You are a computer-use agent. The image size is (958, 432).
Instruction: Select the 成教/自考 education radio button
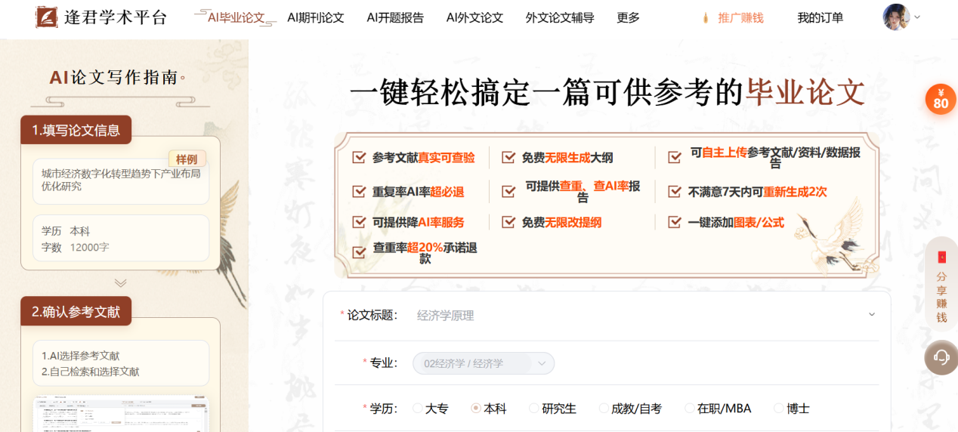pyautogui.click(x=604, y=408)
